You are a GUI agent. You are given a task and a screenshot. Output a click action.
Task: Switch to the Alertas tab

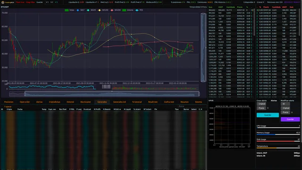tap(39, 102)
